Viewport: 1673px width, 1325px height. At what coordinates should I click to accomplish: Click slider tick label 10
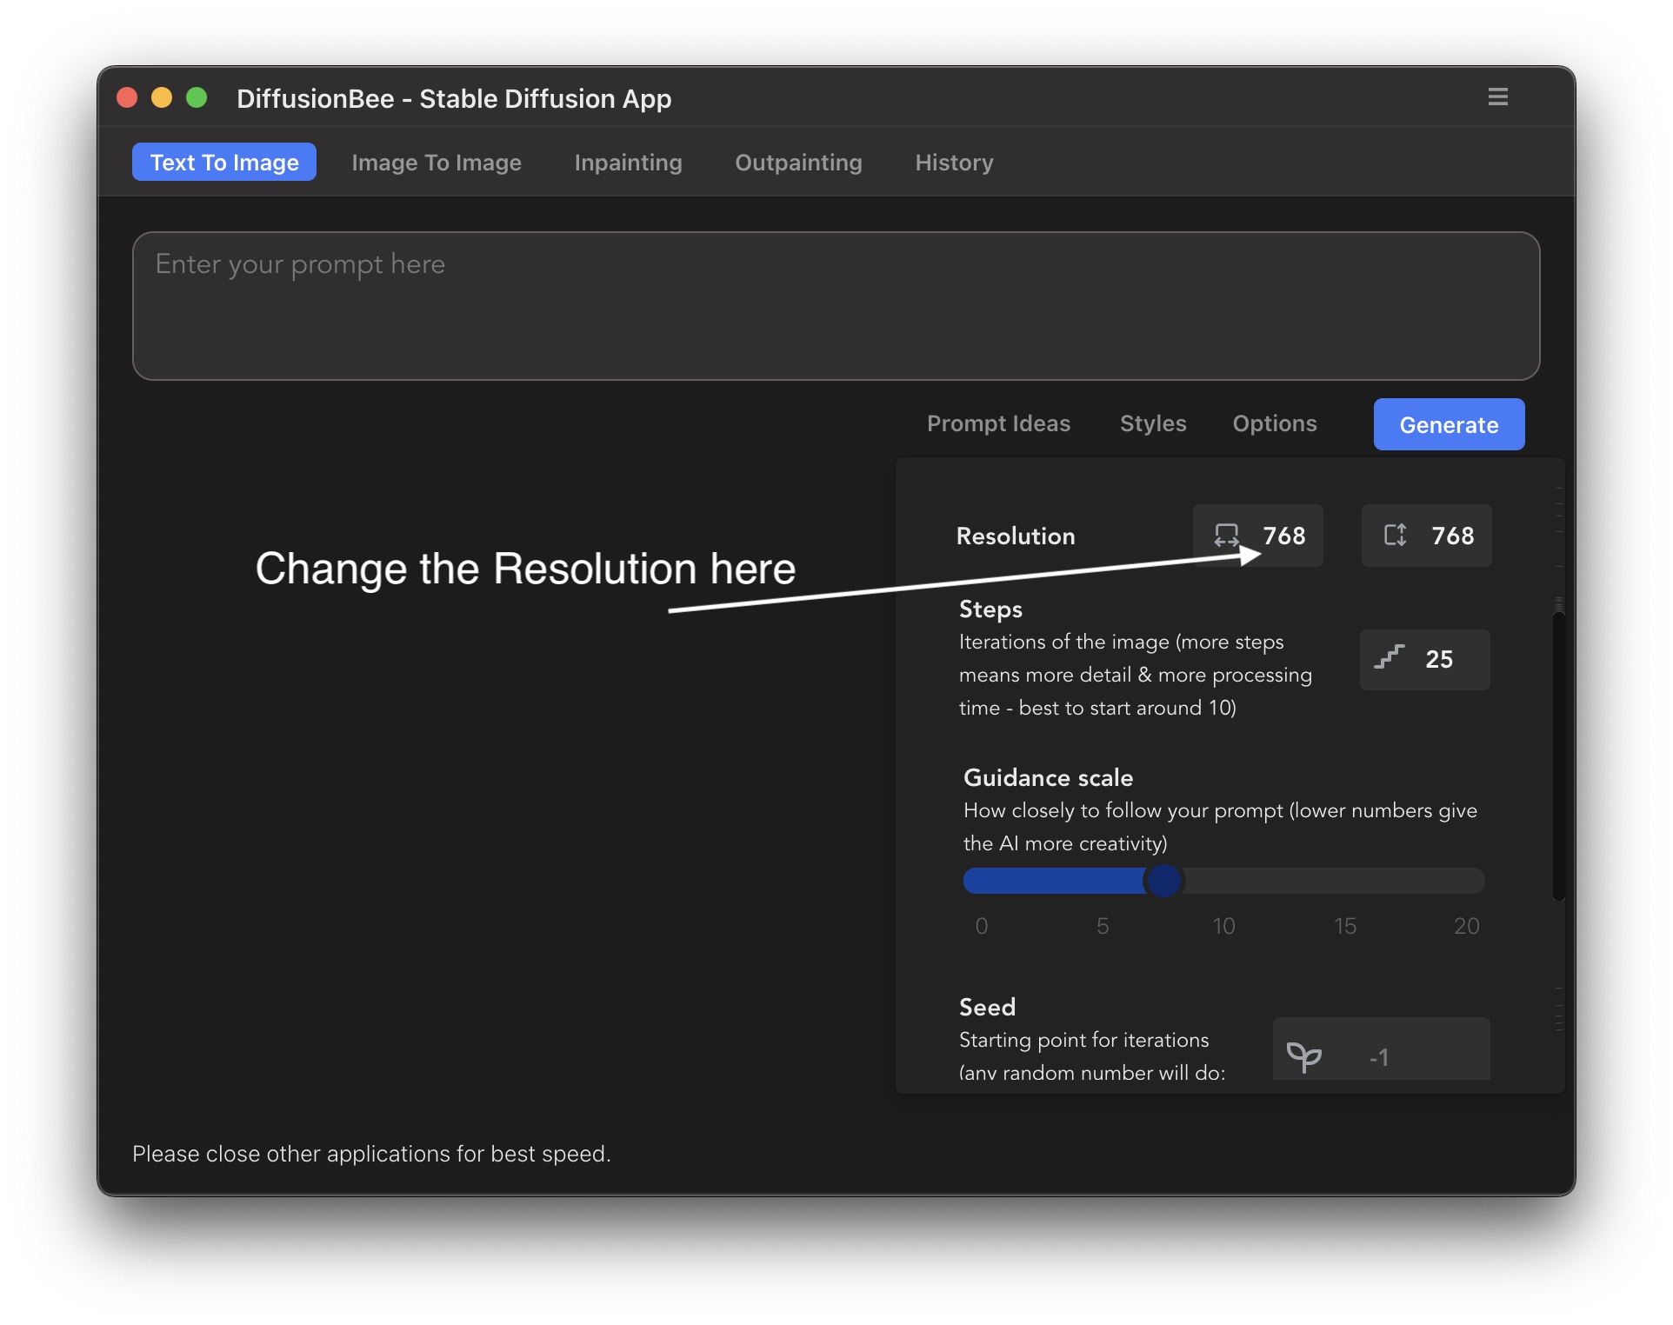1223,926
